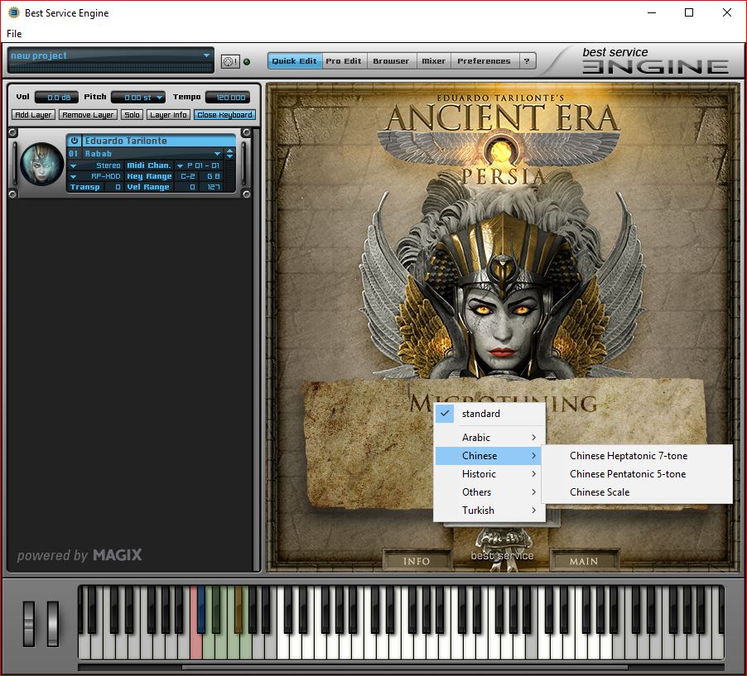The height and width of the screenshot is (676, 747).
Task: Open the Stereo output dropdown arrow
Action: coord(74,165)
